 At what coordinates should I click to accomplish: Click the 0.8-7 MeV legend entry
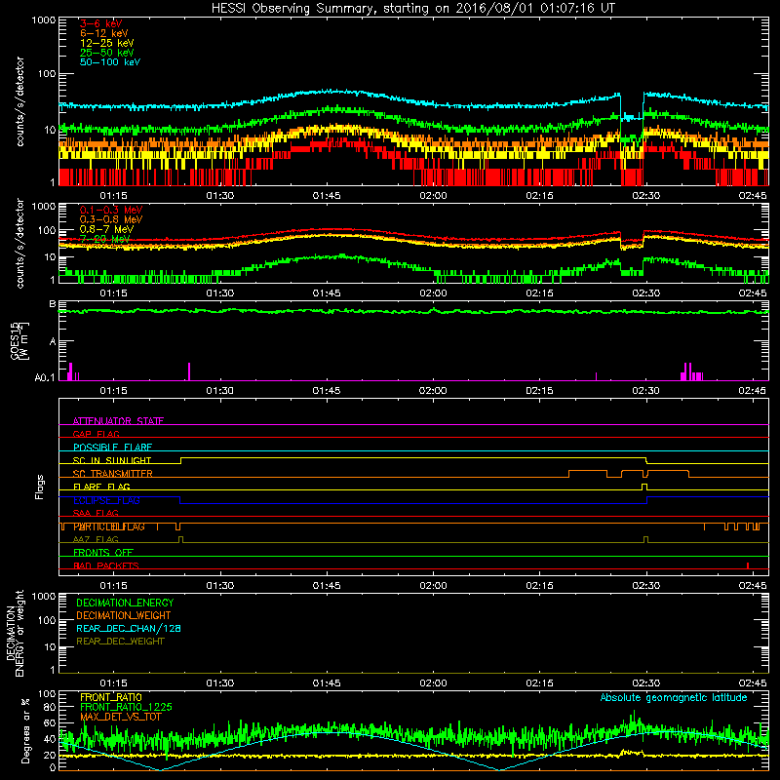point(106,229)
